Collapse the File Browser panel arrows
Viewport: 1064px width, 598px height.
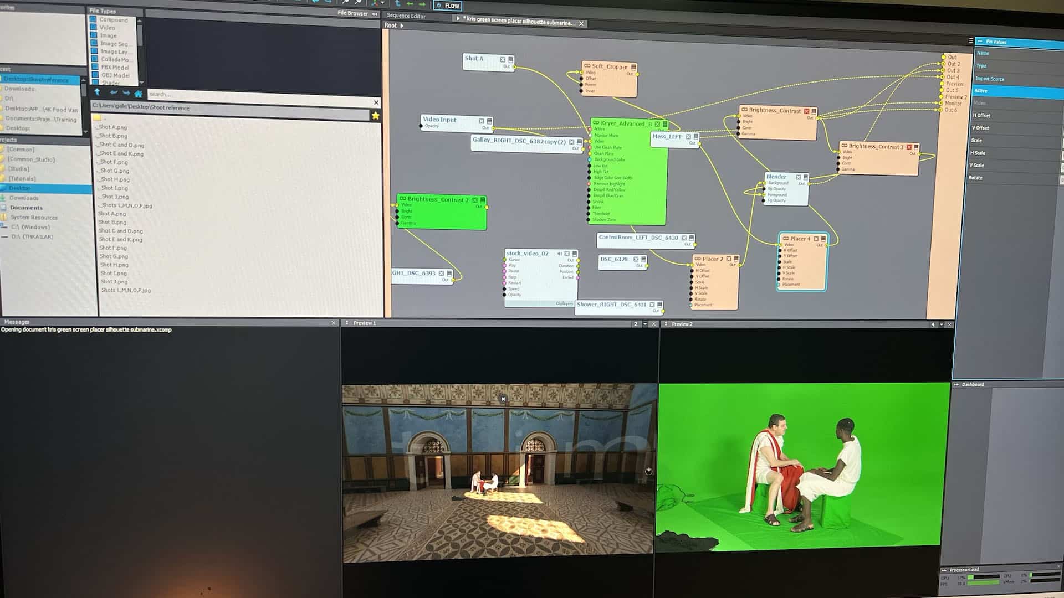pyautogui.click(x=375, y=14)
